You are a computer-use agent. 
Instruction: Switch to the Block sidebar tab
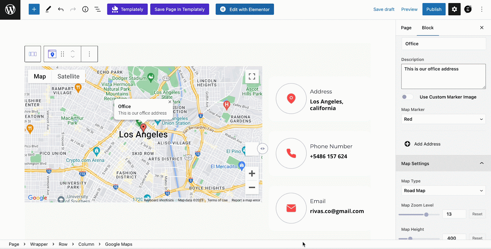click(x=427, y=28)
